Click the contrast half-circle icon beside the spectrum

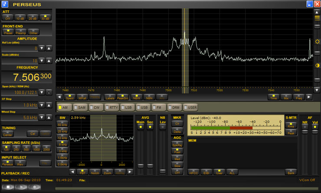click(x=317, y=65)
